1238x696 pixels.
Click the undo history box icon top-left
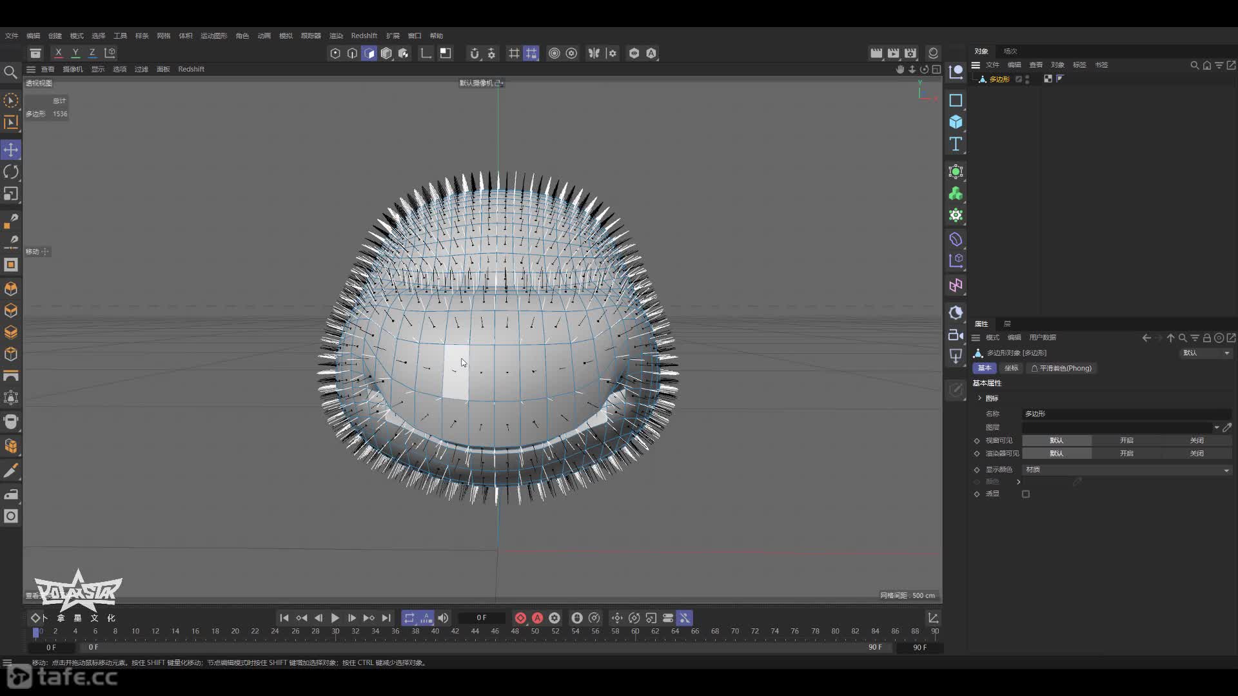(x=35, y=53)
